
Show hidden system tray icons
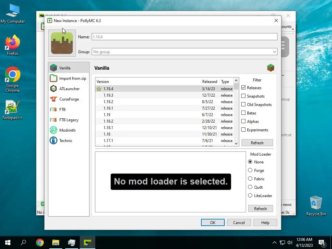coord(274,243)
